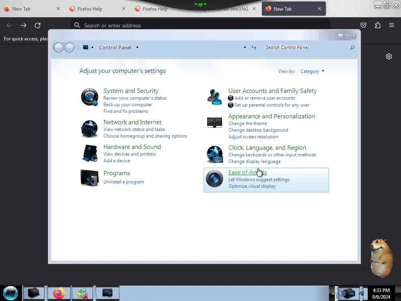The height and width of the screenshot is (301, 401).
Task: Click Change desktop background link
Action: click(258, 130)
